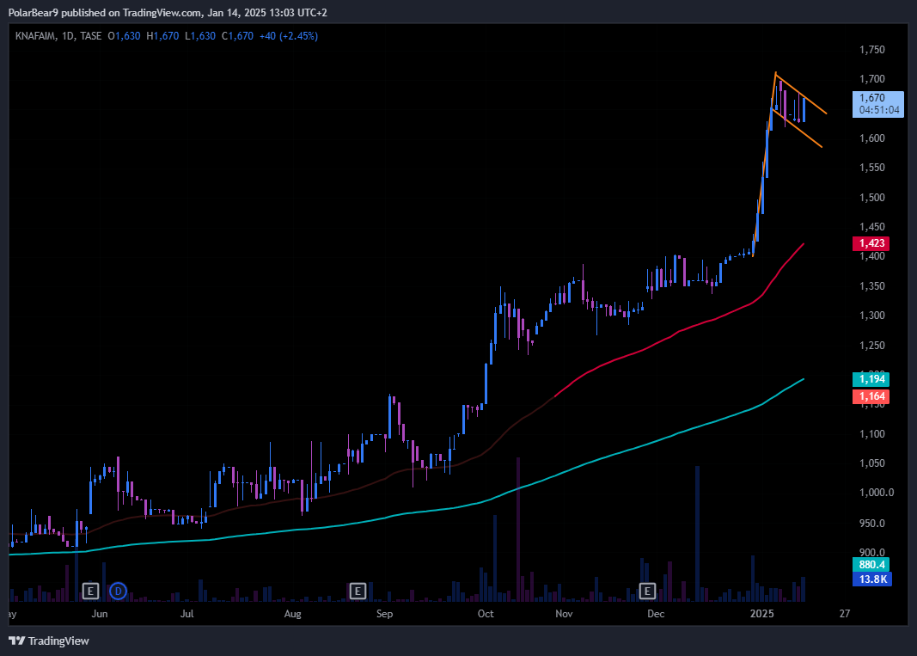
Task: Click the high value H1,670
Action: point(162,36)
